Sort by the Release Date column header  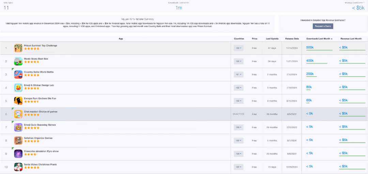[292, 39]
